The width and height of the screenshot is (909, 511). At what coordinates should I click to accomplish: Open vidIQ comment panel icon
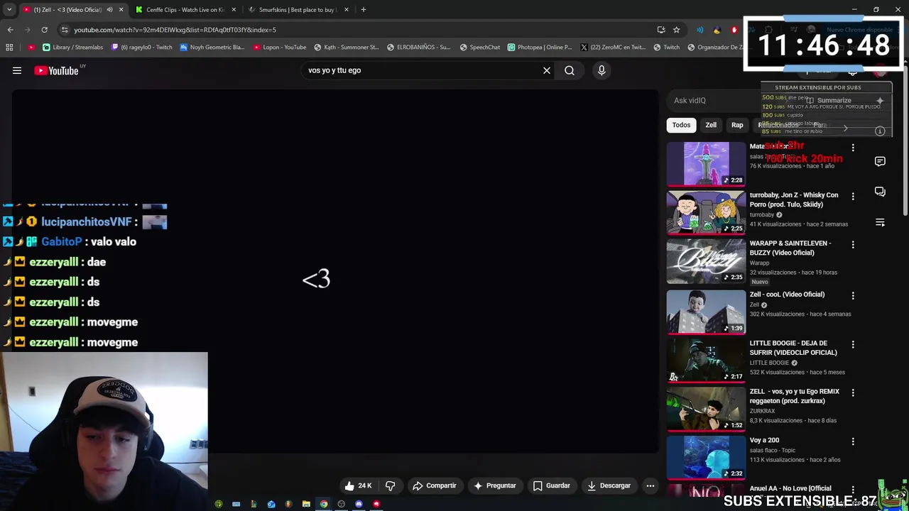(x=880, y=161)
